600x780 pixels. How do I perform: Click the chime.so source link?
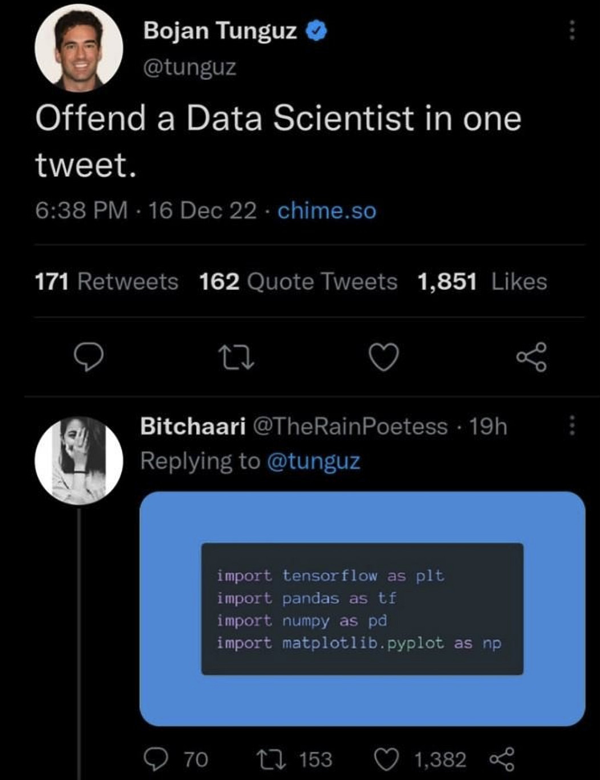pyautogui.click(x=327, y=210)
